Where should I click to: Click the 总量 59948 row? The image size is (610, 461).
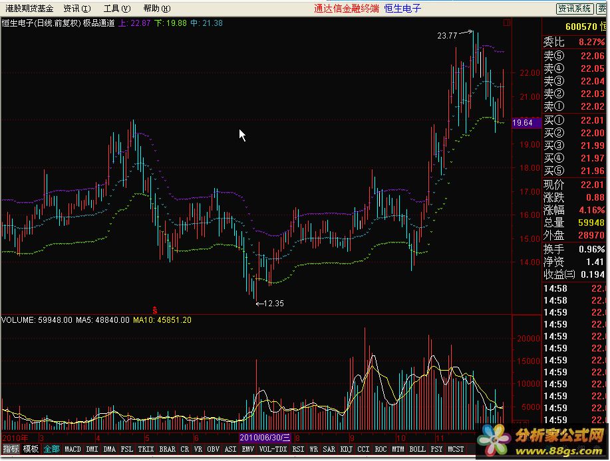pyautogui.click(x=574, y=223)
